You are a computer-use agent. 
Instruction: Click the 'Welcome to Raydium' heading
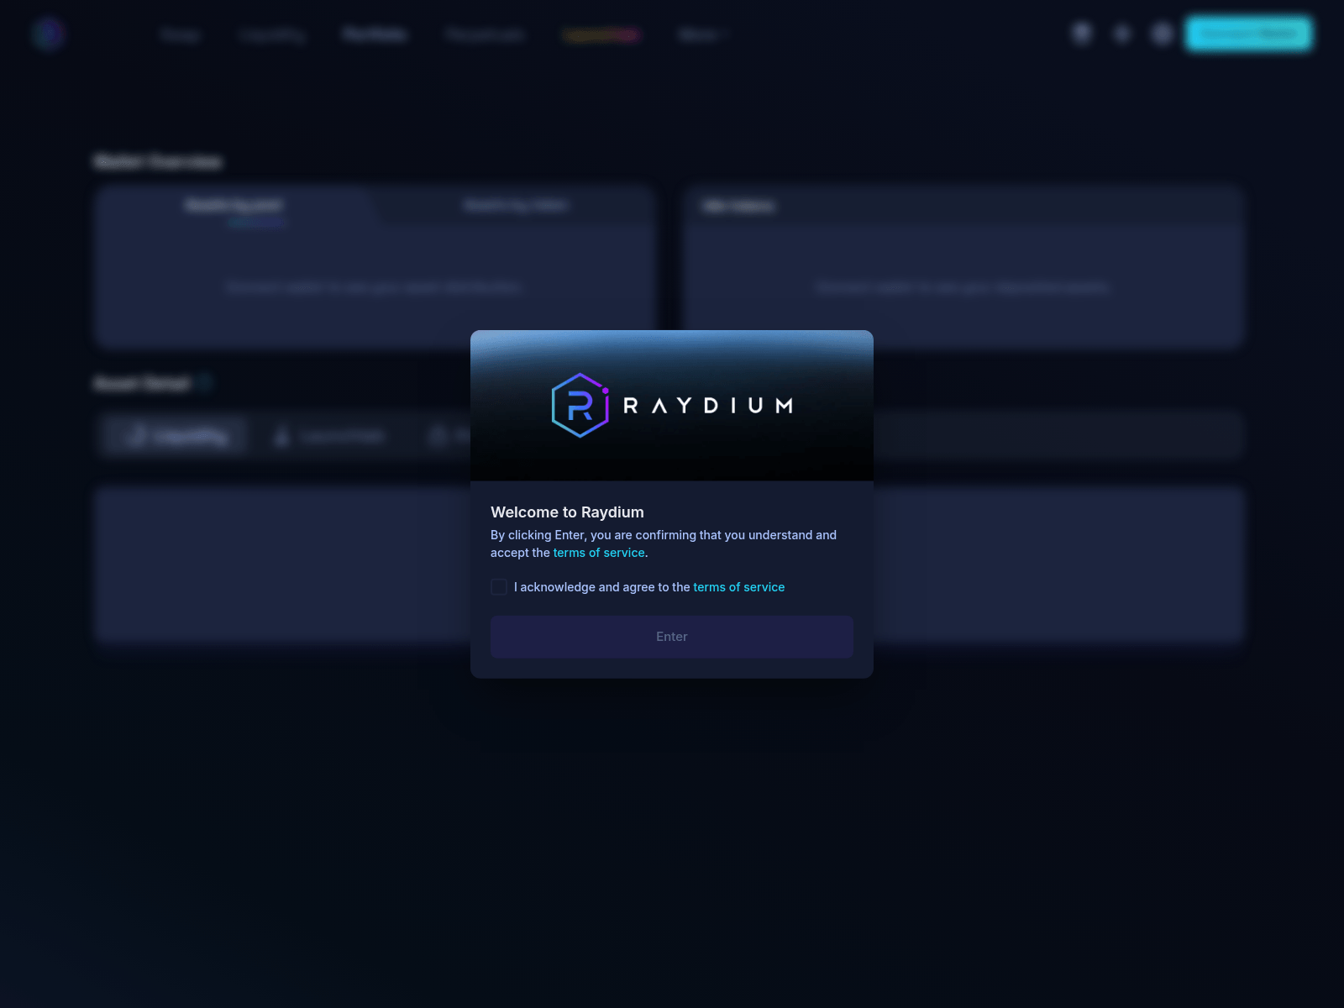[x=567, y=512]
